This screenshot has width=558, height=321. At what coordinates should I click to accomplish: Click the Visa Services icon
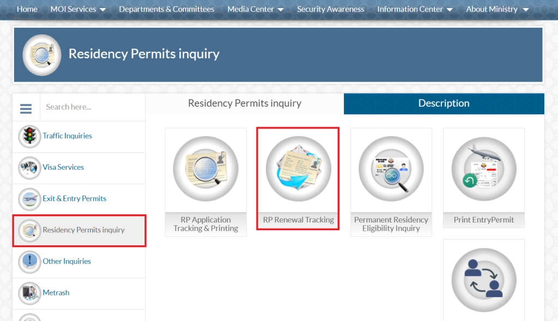[x=29, y=168]
